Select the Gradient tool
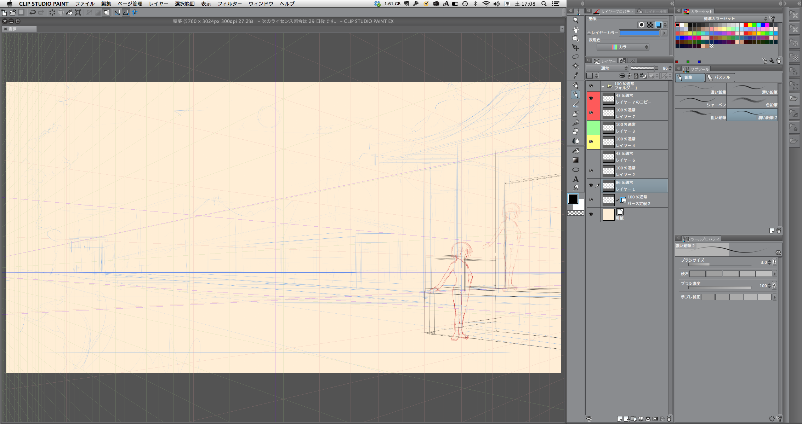Image resolution: width=802 pixels, height=424 pixels. pos(576,160)
